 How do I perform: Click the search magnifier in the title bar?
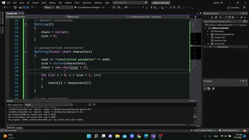coord(146,3)
